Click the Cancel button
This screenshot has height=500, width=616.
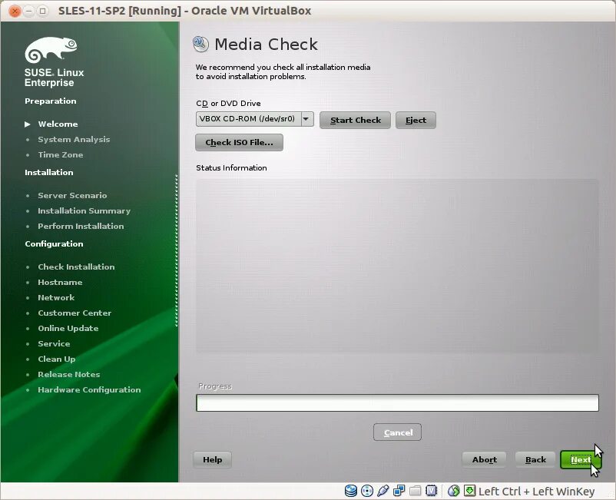398,432
